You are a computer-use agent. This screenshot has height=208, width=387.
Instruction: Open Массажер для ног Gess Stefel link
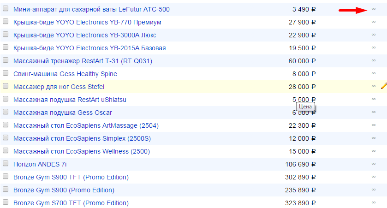tap(59, 87)
